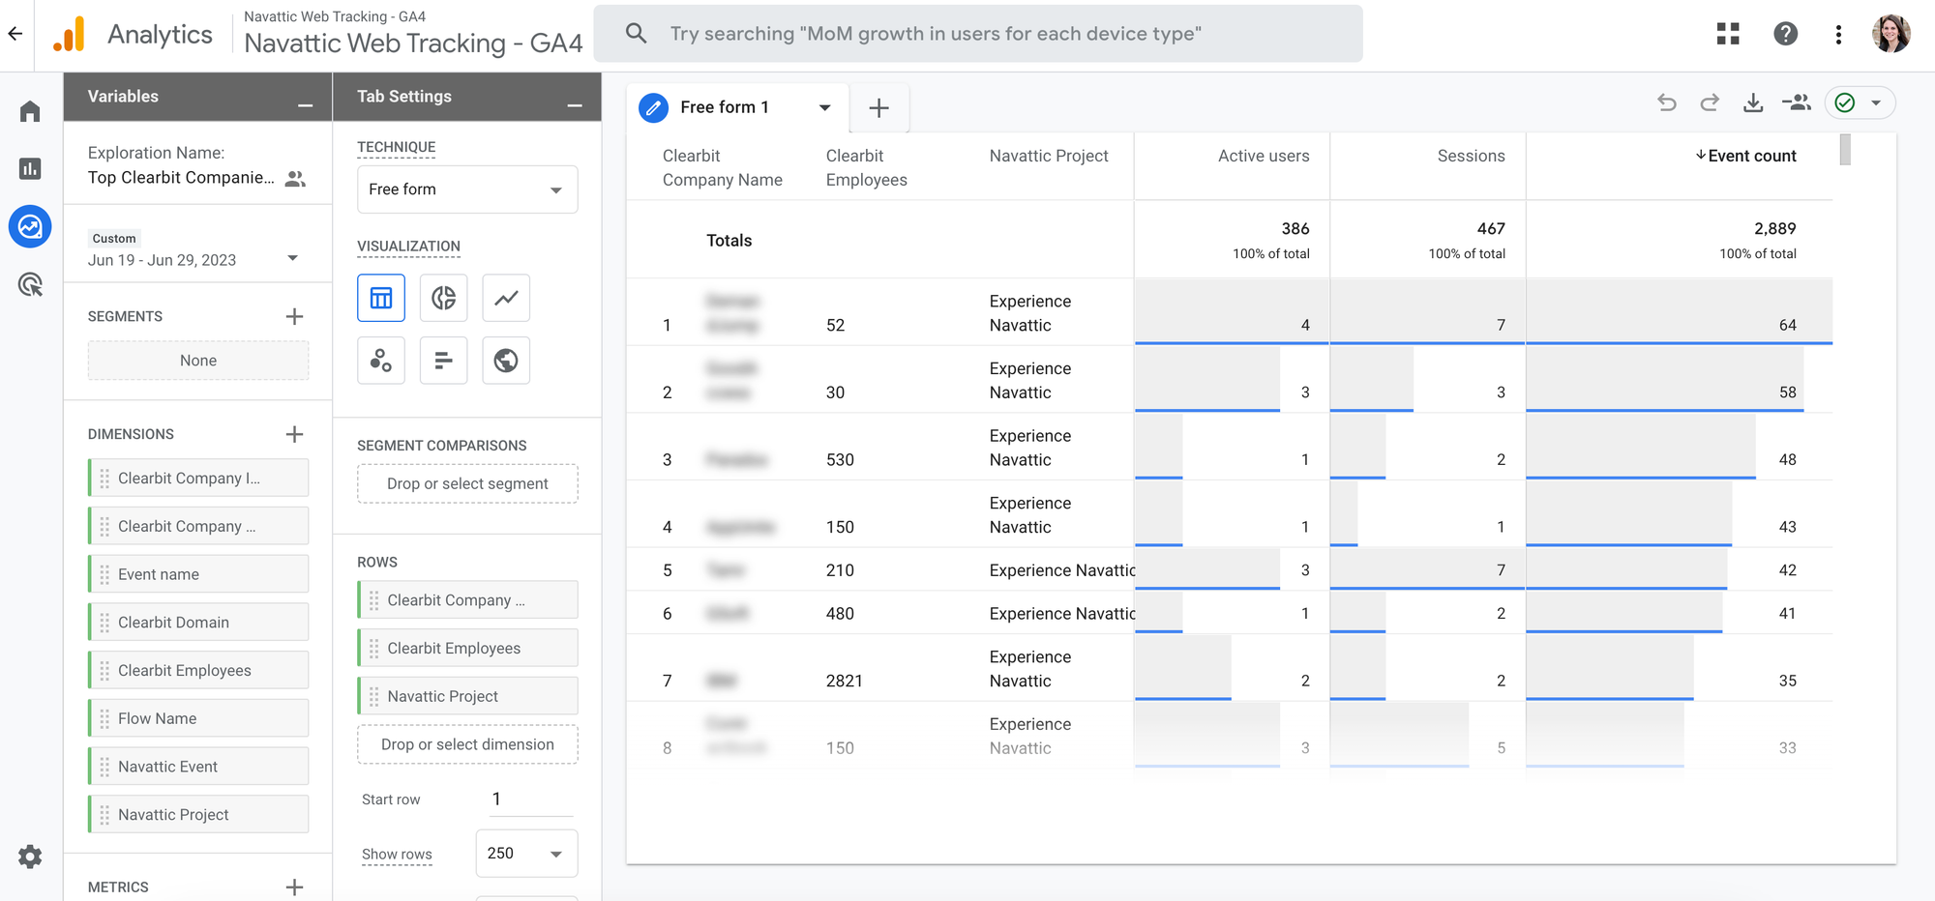
Task: Select the donut chart visualization
Action: [x=443, y=298]
